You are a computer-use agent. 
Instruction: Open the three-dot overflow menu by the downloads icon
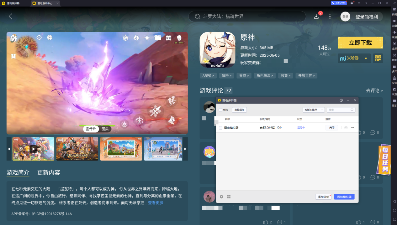pyautogui.click(x=330, y=17)
